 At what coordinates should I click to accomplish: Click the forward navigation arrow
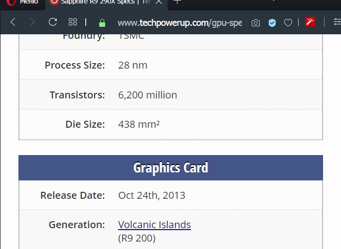[32, 22]
